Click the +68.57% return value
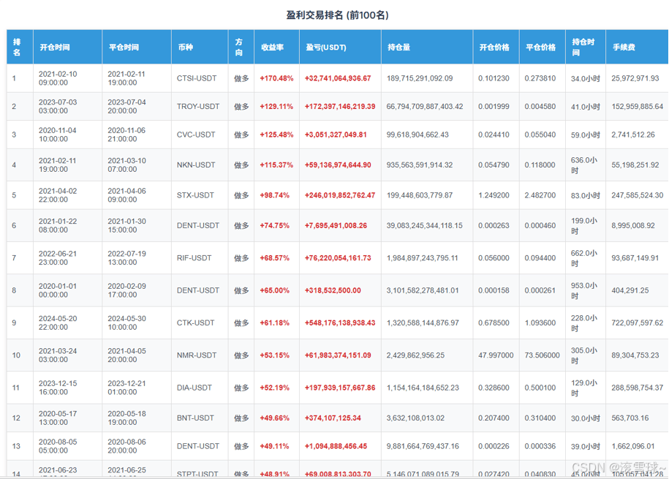The width and height of the screenshot is (669, 479). tap(274, 258)
